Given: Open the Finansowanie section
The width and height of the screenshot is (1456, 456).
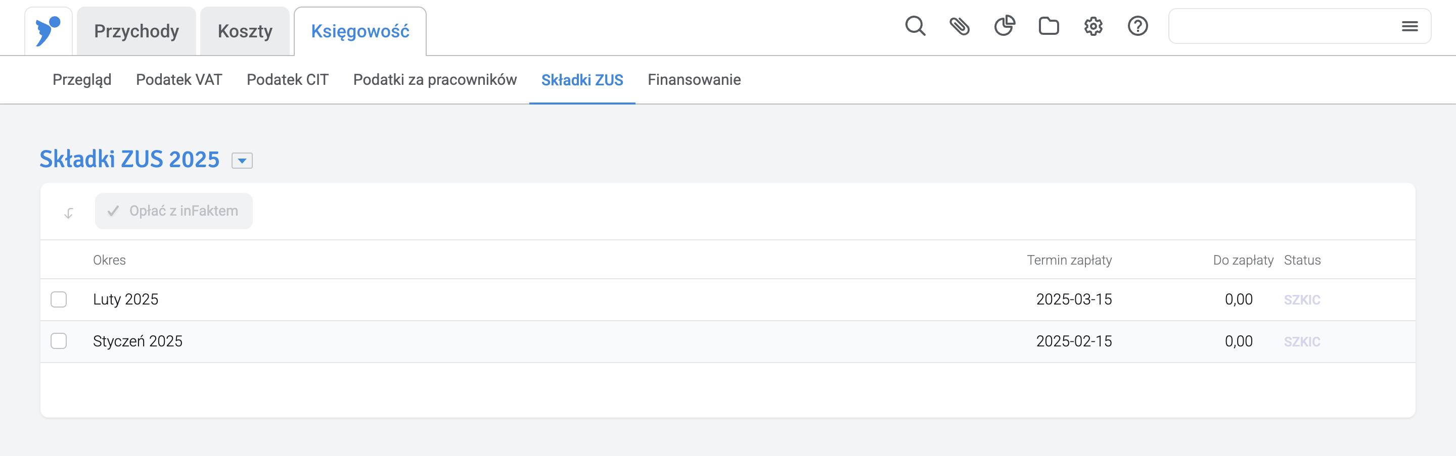Looking at the screenshot, I should pyautogui.click(x=694, y=80).
